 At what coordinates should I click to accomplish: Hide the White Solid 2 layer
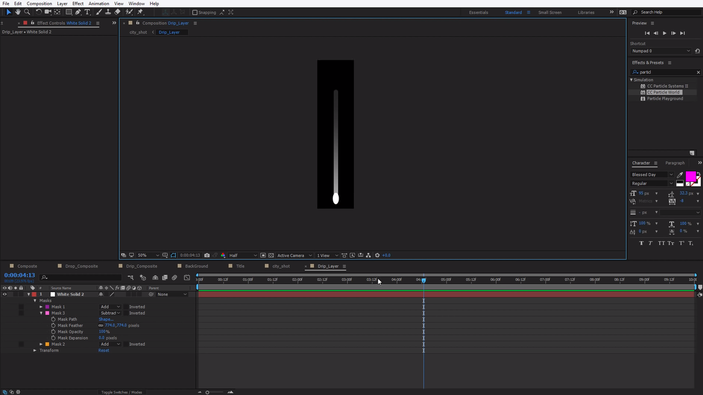tap(5, 294)
